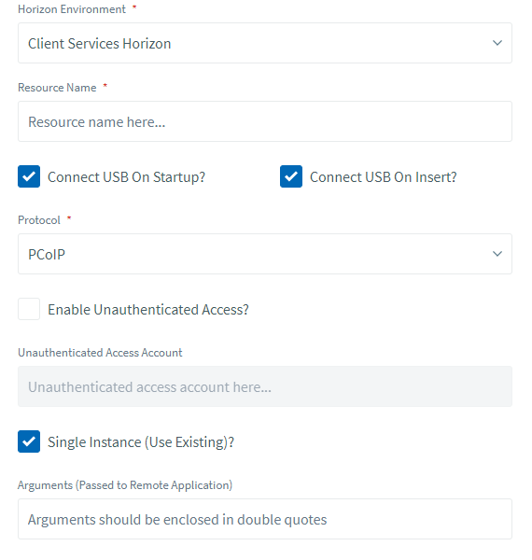Uncheck the Single Instance (Use Existing) checkbox
This screenshot has height=560, width=532.
(29, 441)
